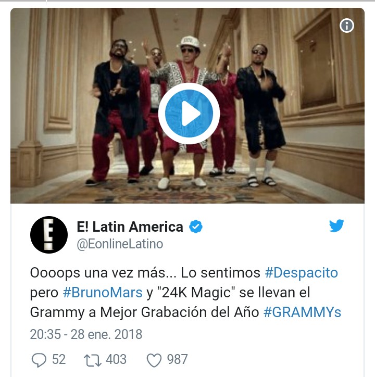Open the video info icon
Viewport: 375px width, 377px height.
pyautogui.click(x=347, y=26)
